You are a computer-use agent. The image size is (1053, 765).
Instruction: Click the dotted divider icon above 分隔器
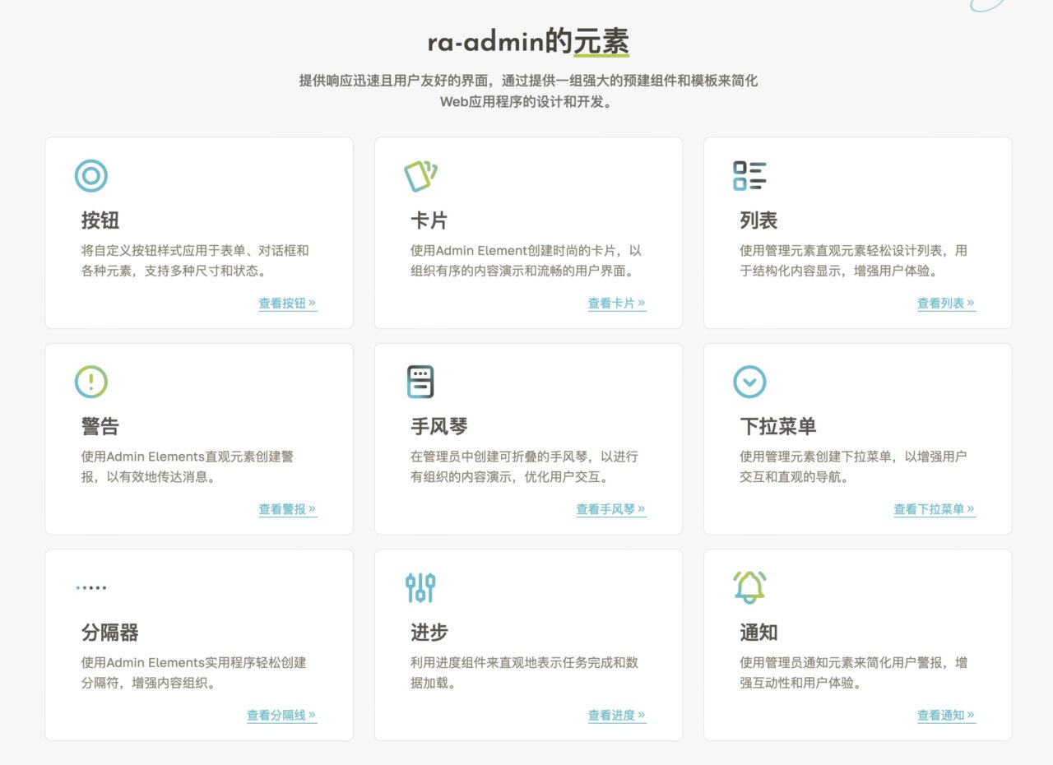pyautogui.click(x=91, y=587)
